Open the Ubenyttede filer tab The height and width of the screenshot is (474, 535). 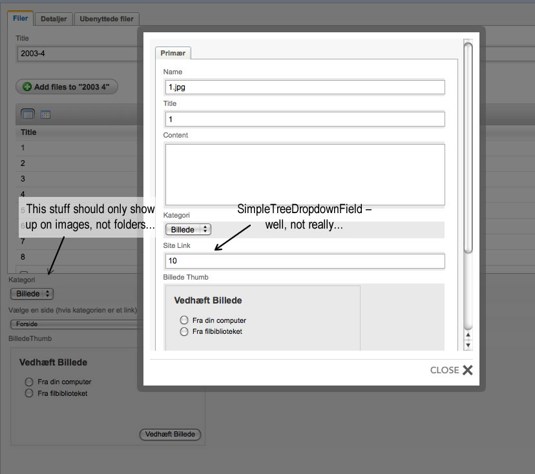[107, 19]
